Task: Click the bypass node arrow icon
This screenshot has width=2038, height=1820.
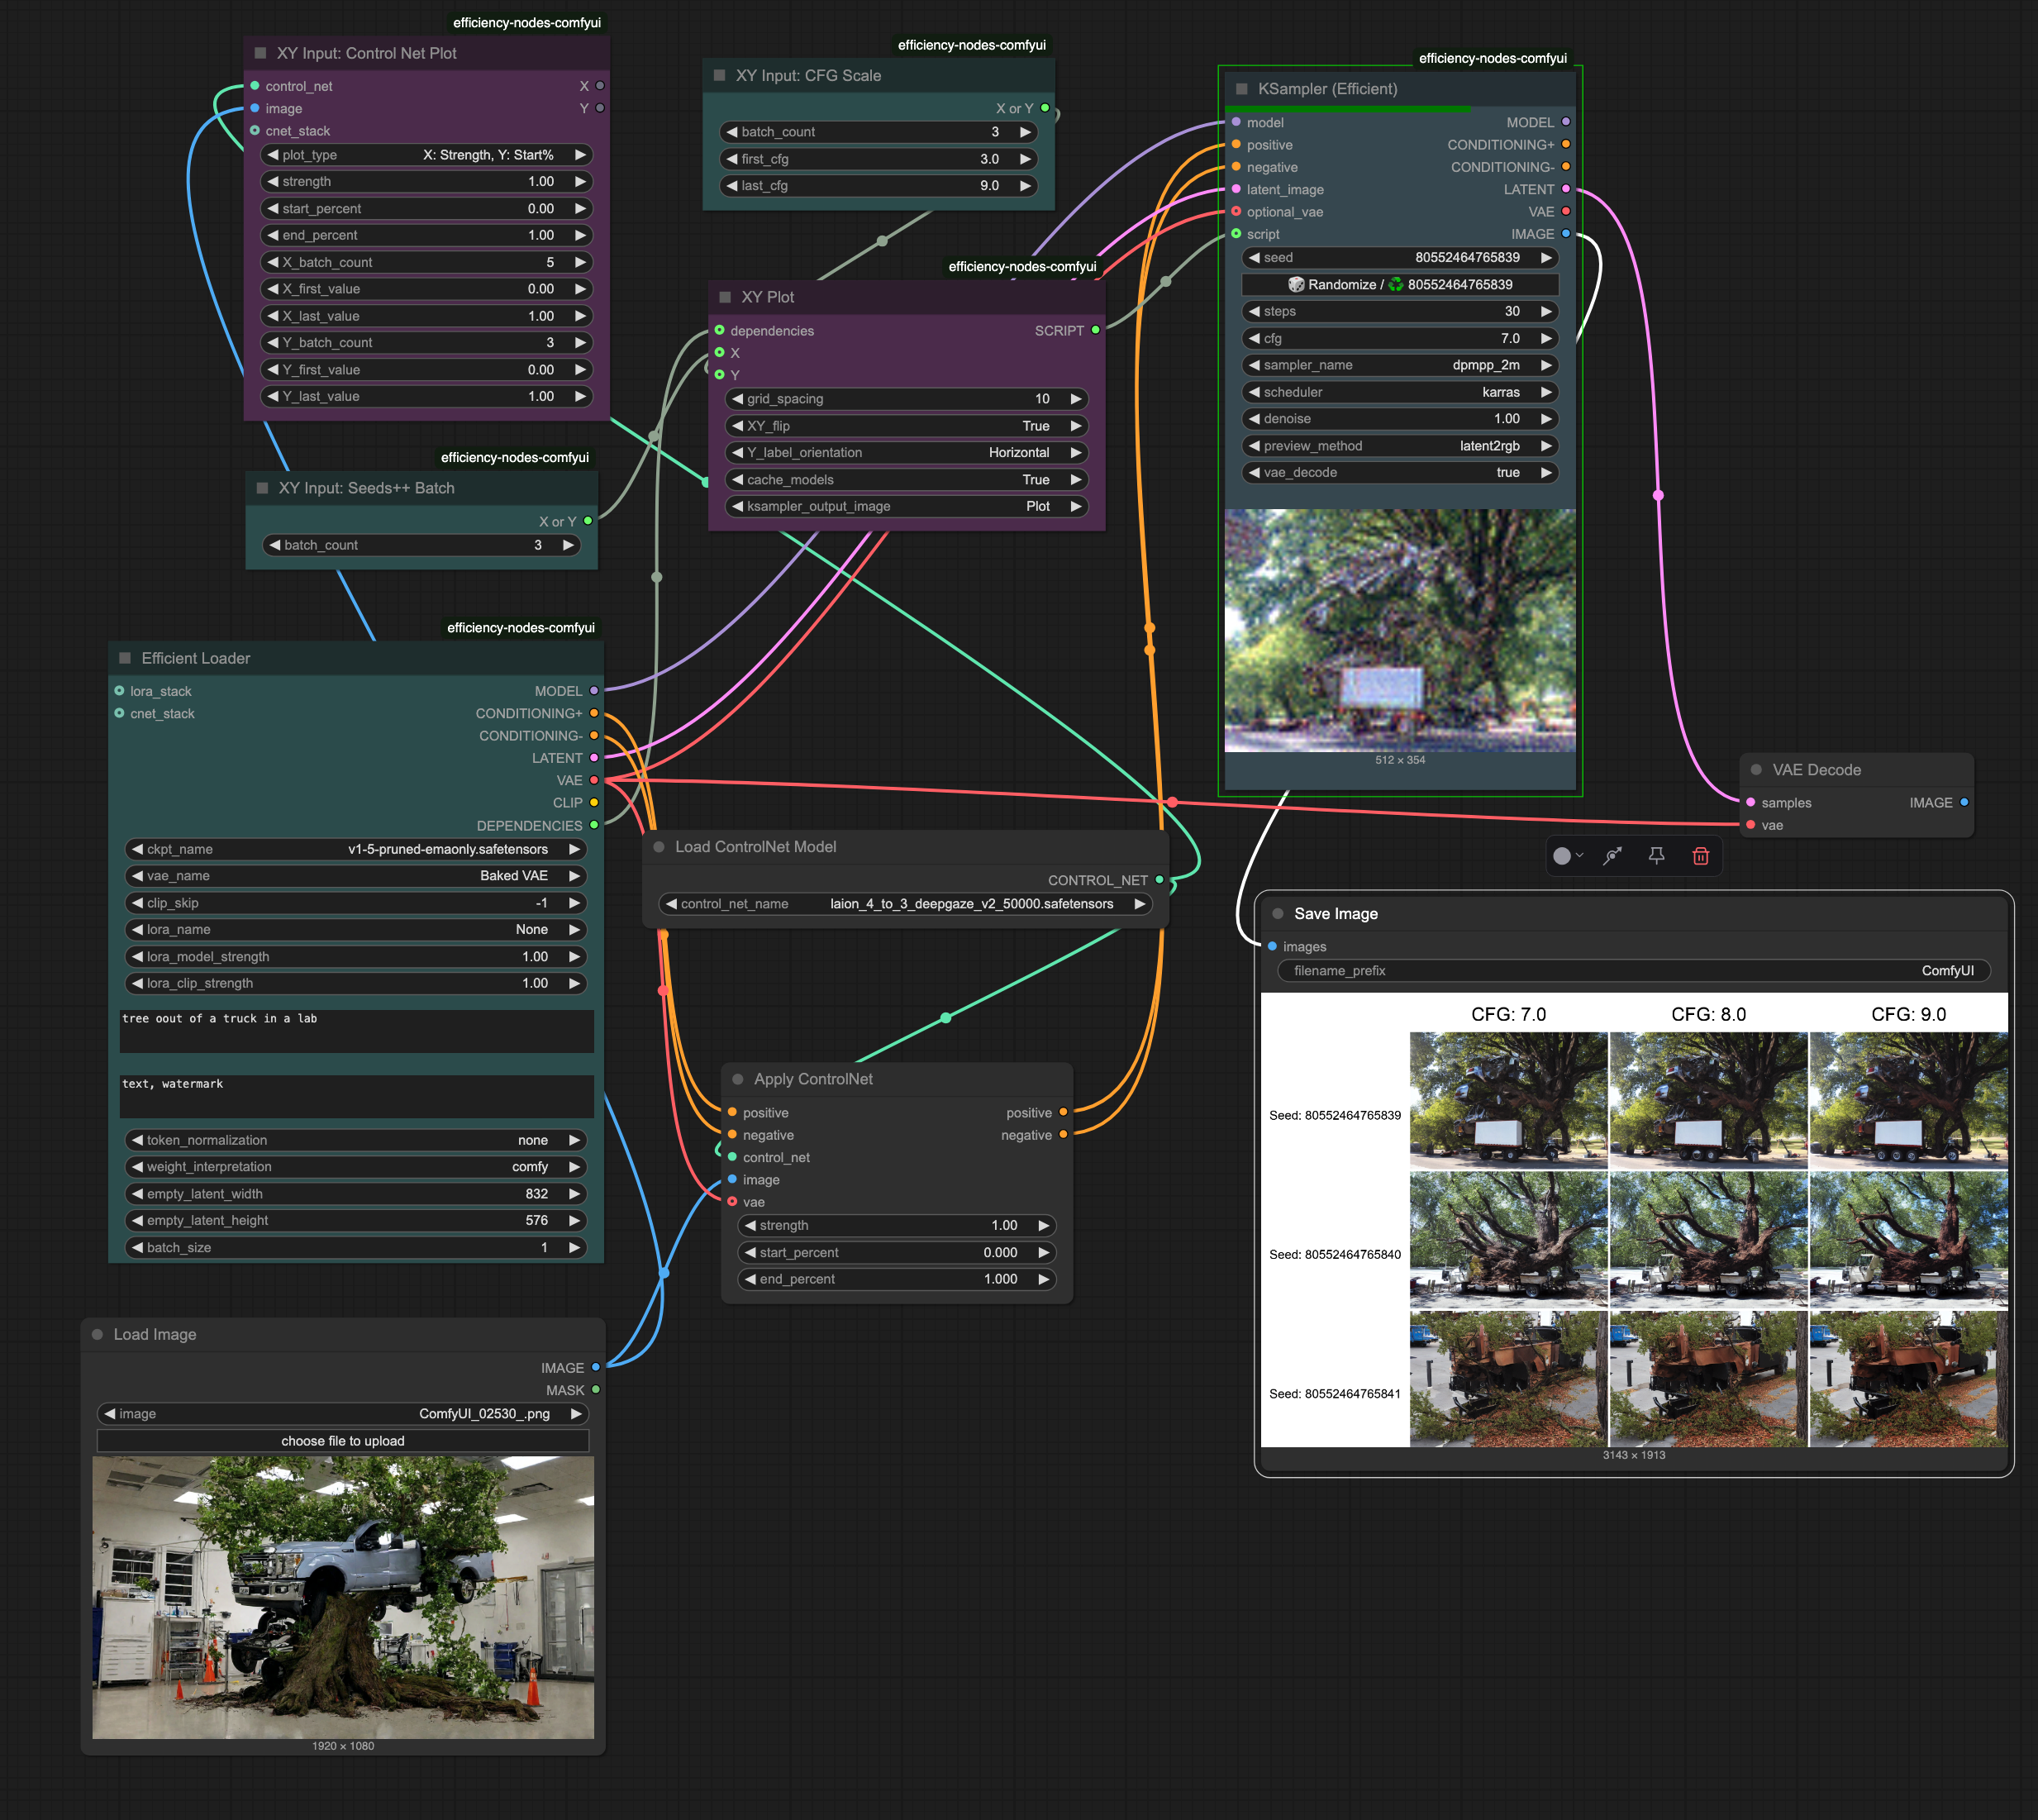Action: coord(1612,856)
